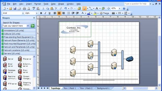
Task: Click the text color A button
Action: tap(83, 13)
